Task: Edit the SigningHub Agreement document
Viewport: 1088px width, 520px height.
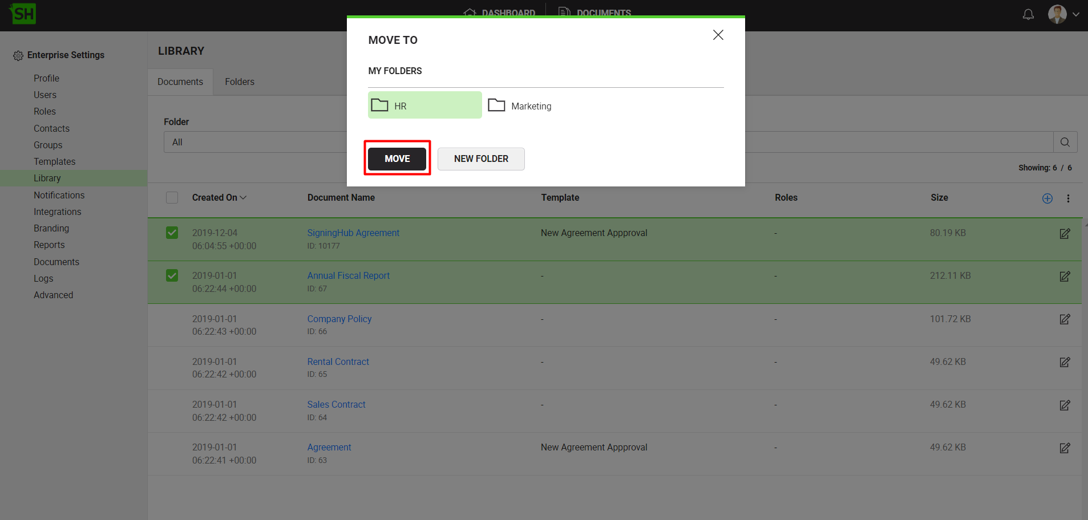Action: tap(1065, 234)
